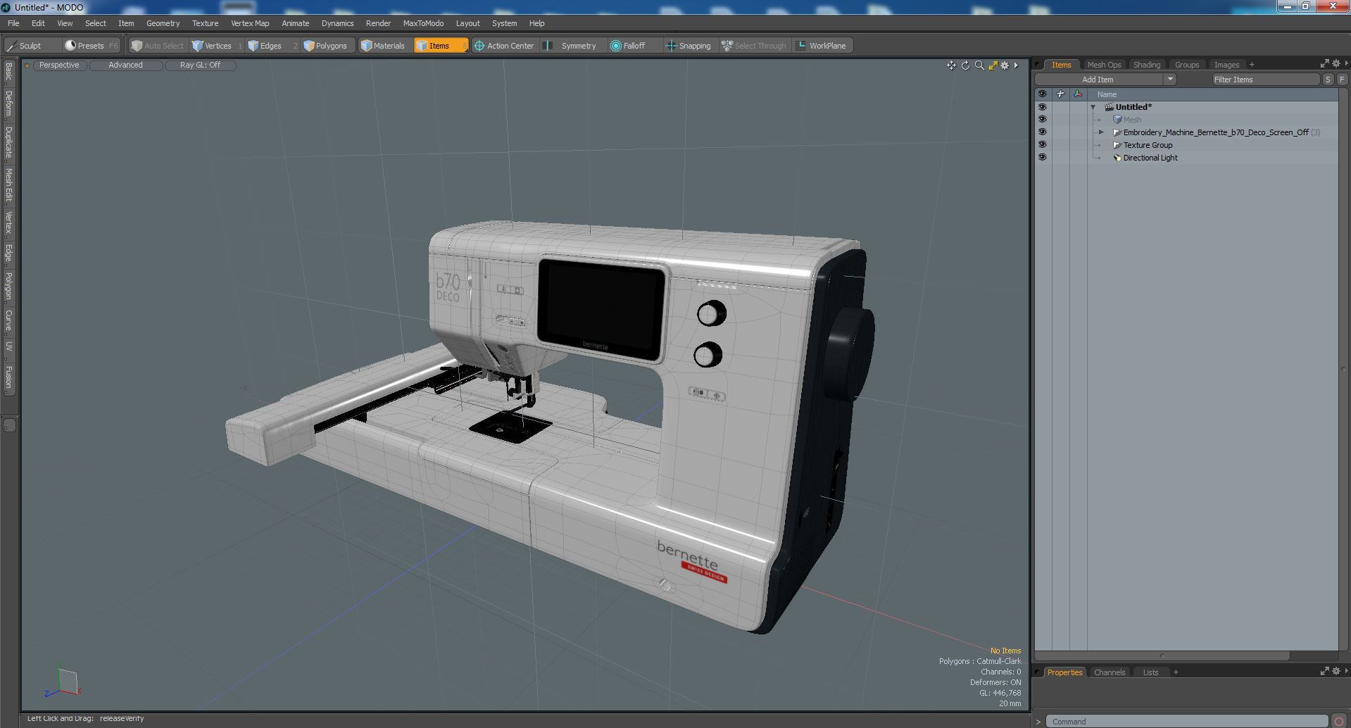
Task: Open the Vertex Map menu
Action: pos(250,23)
